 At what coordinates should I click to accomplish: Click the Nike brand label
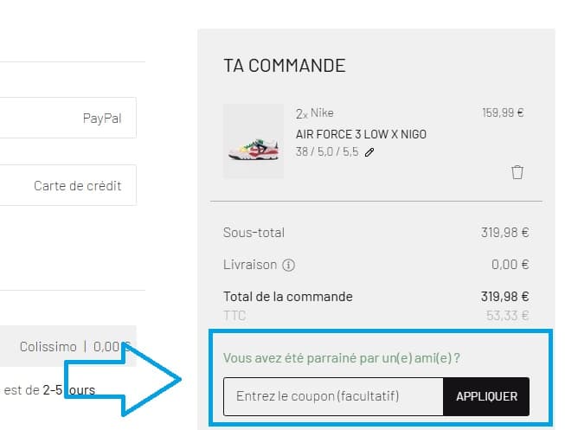coord(322,113)
